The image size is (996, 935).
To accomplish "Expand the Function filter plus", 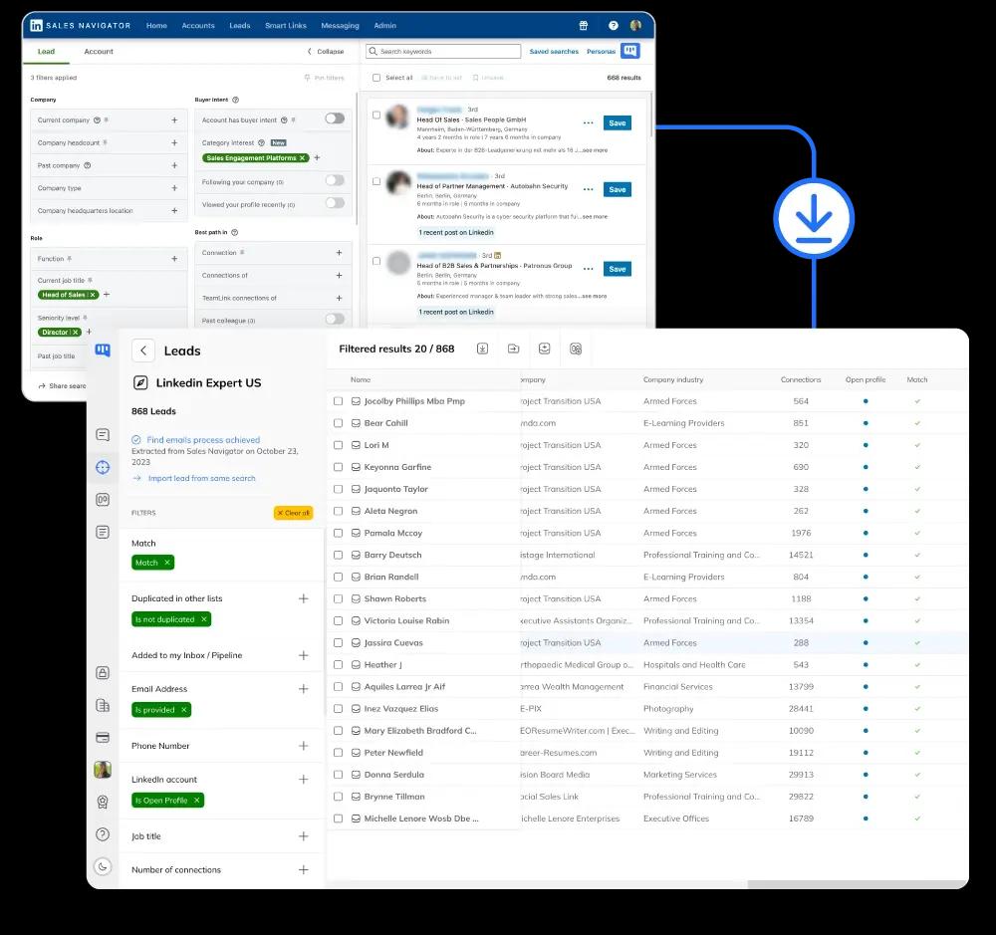I will pyautogui.click(x=174, y=259).
